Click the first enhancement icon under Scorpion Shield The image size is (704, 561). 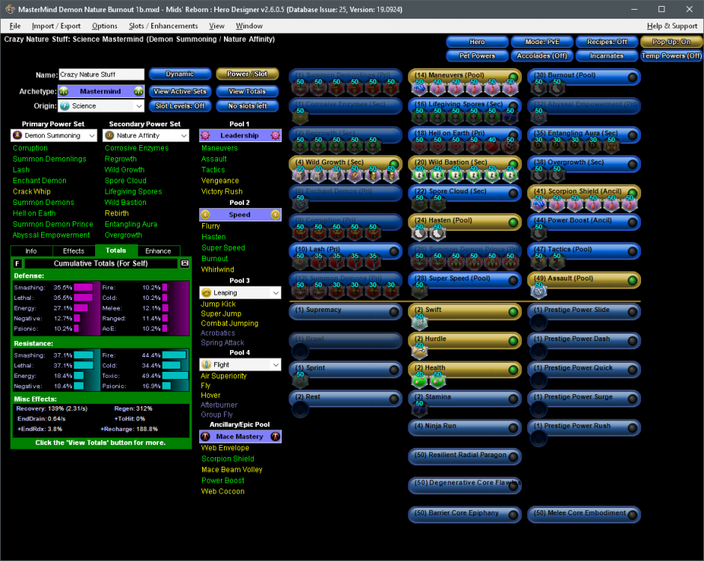pos(538,204)
